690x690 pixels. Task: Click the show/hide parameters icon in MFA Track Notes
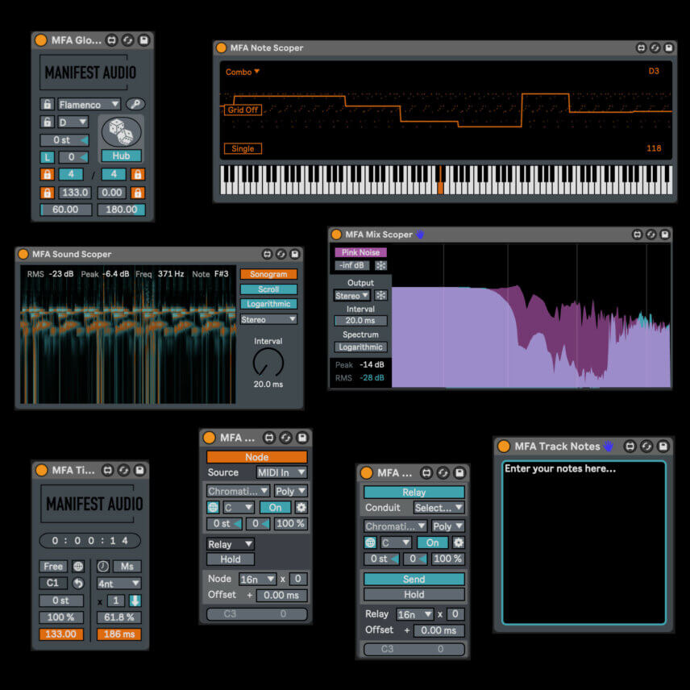pyautogui.click(x=630, y=447)
